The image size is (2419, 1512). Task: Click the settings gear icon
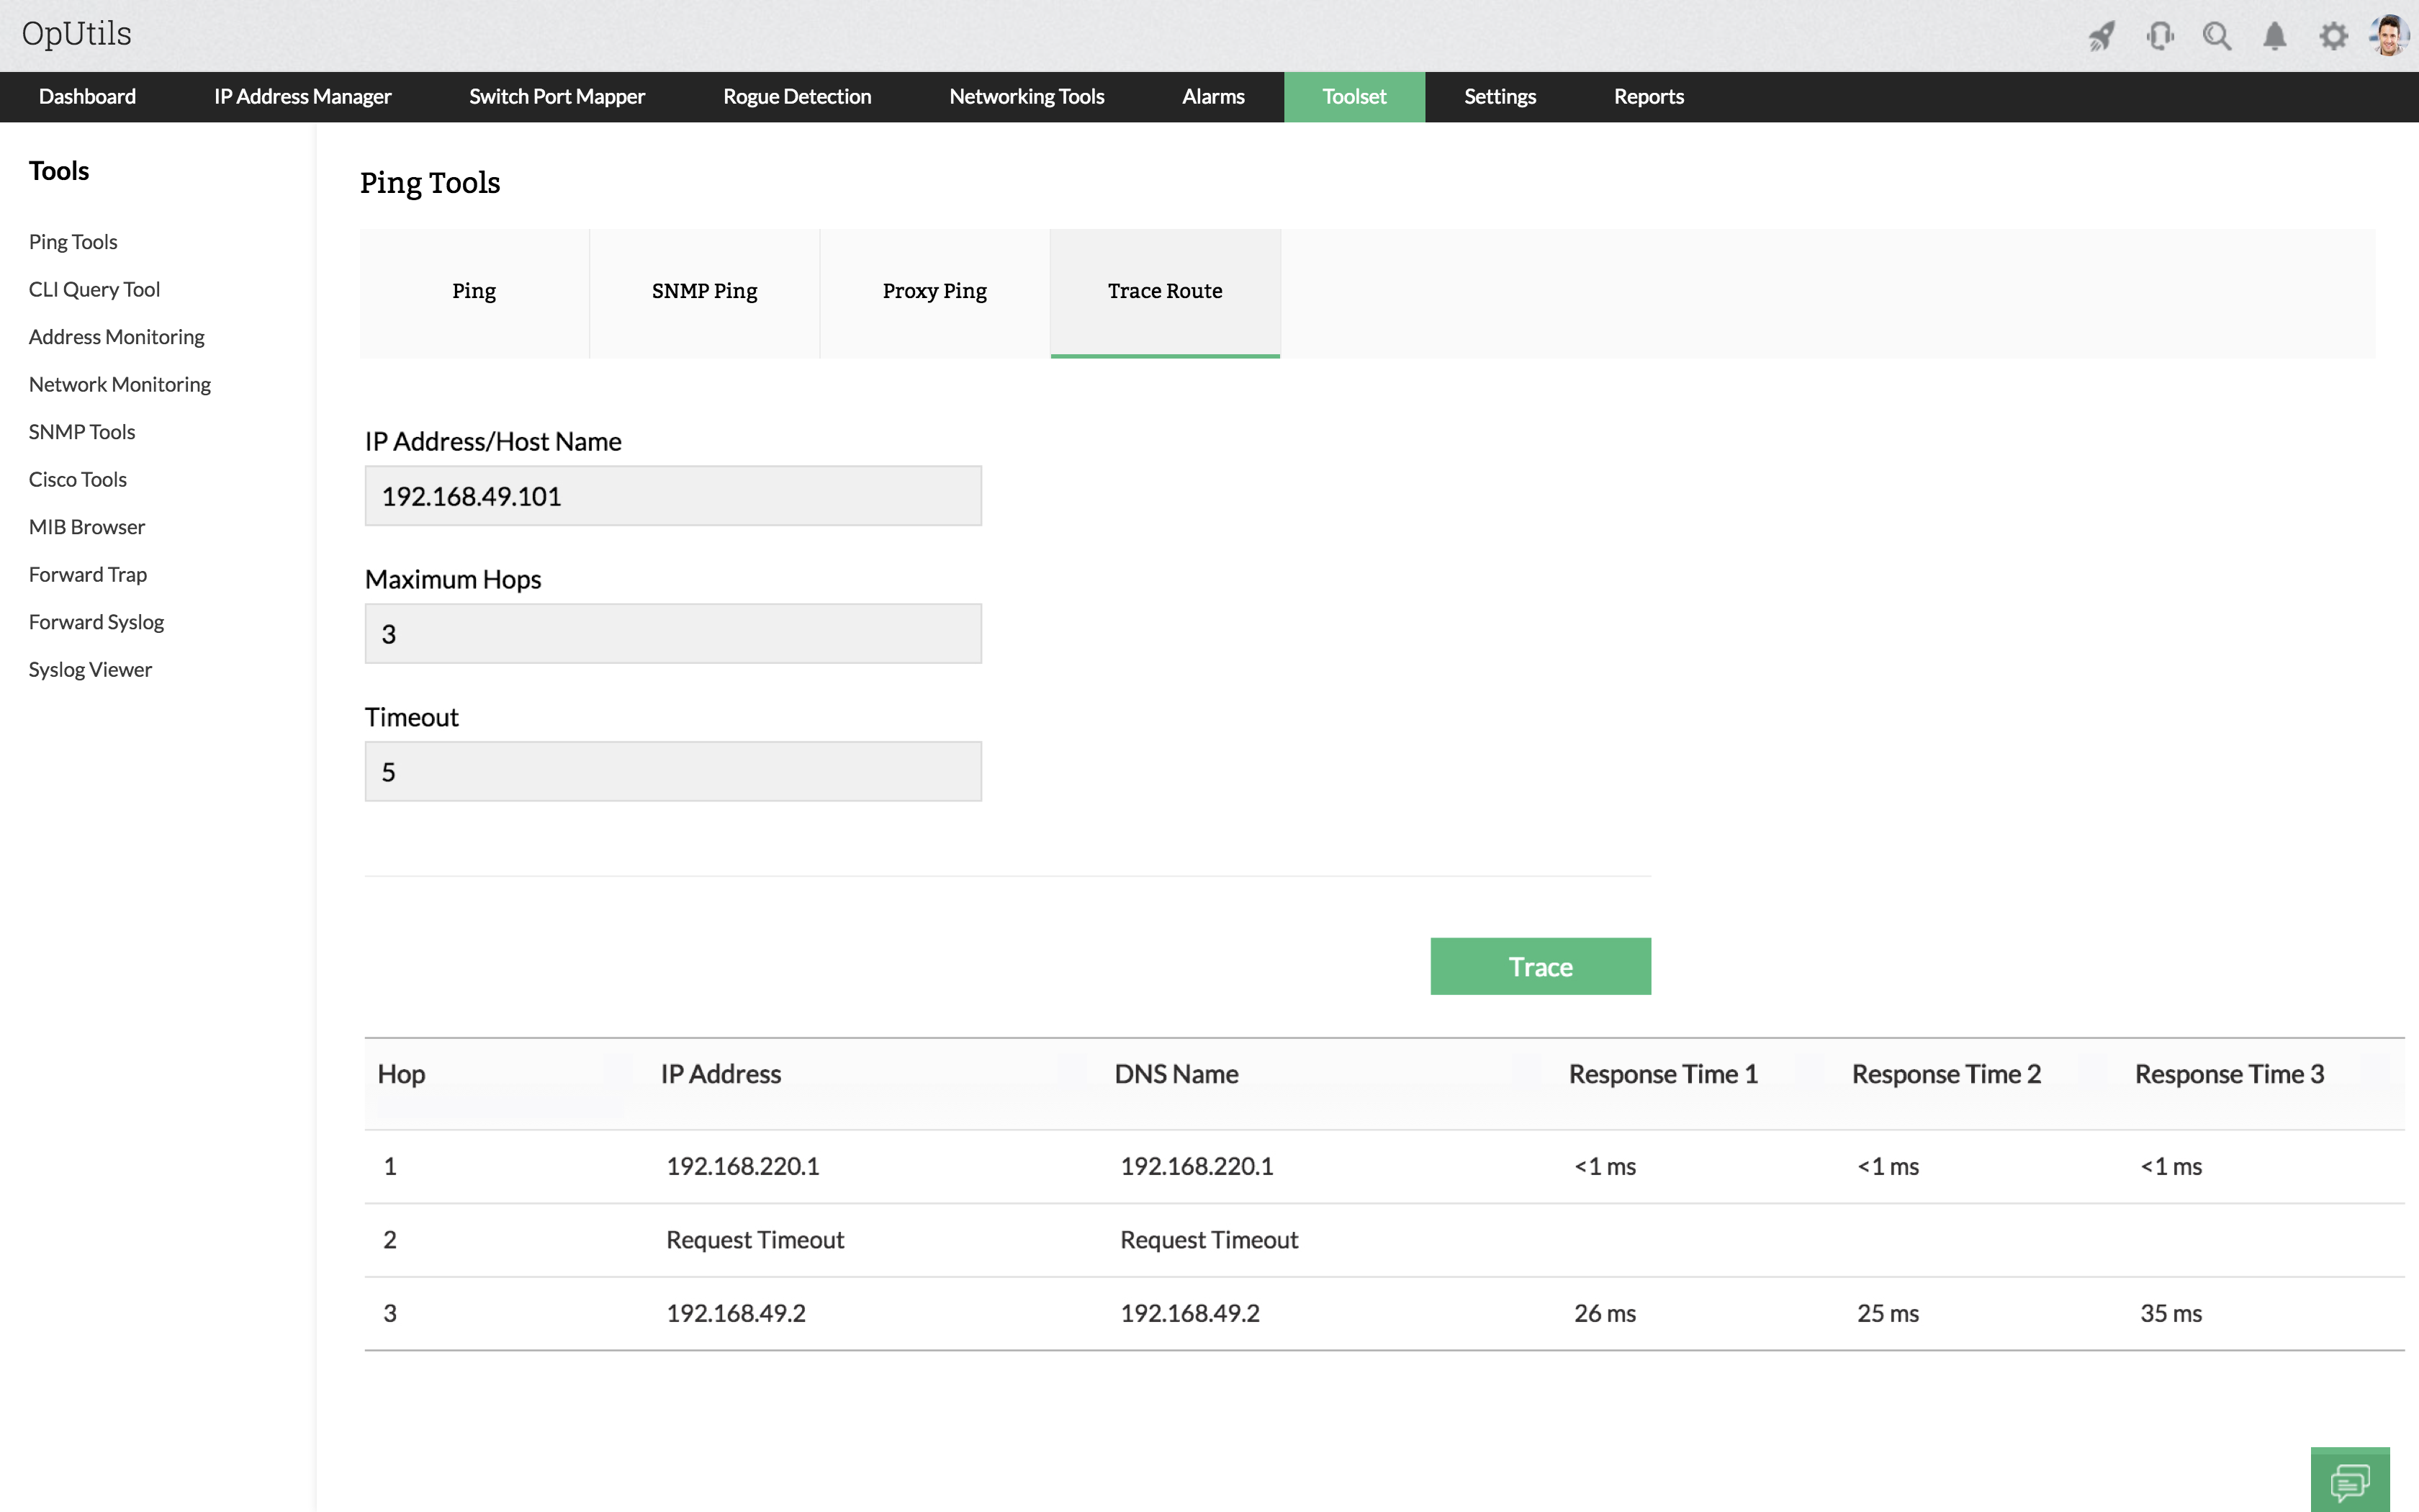(x=2333, y=37)
